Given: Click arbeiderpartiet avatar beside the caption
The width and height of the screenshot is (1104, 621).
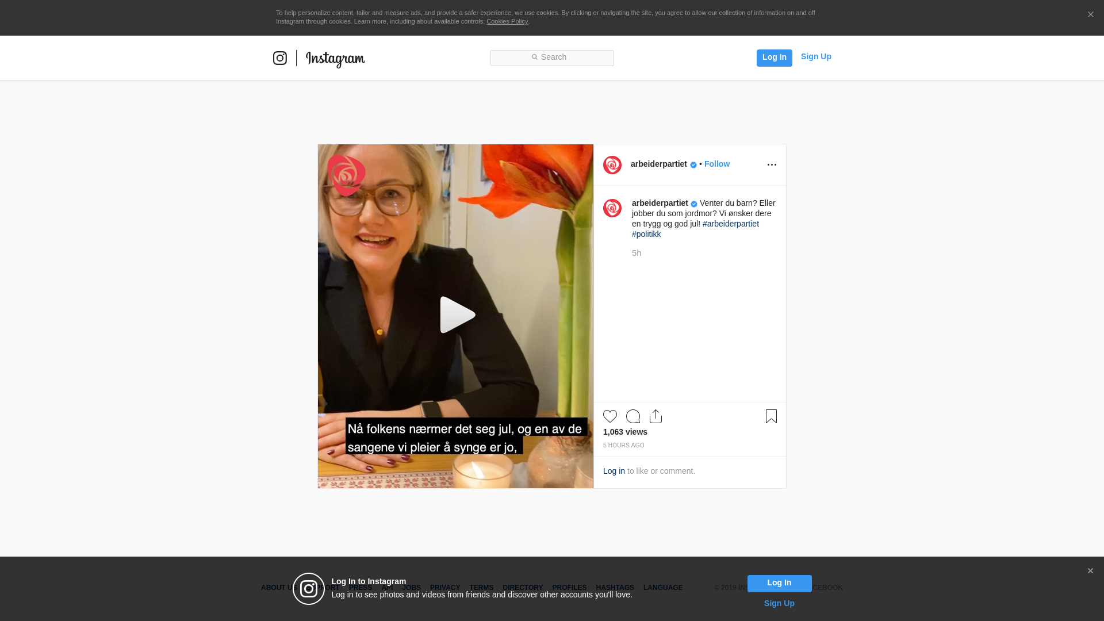Looking at the screenshot, I should [612, 208].
